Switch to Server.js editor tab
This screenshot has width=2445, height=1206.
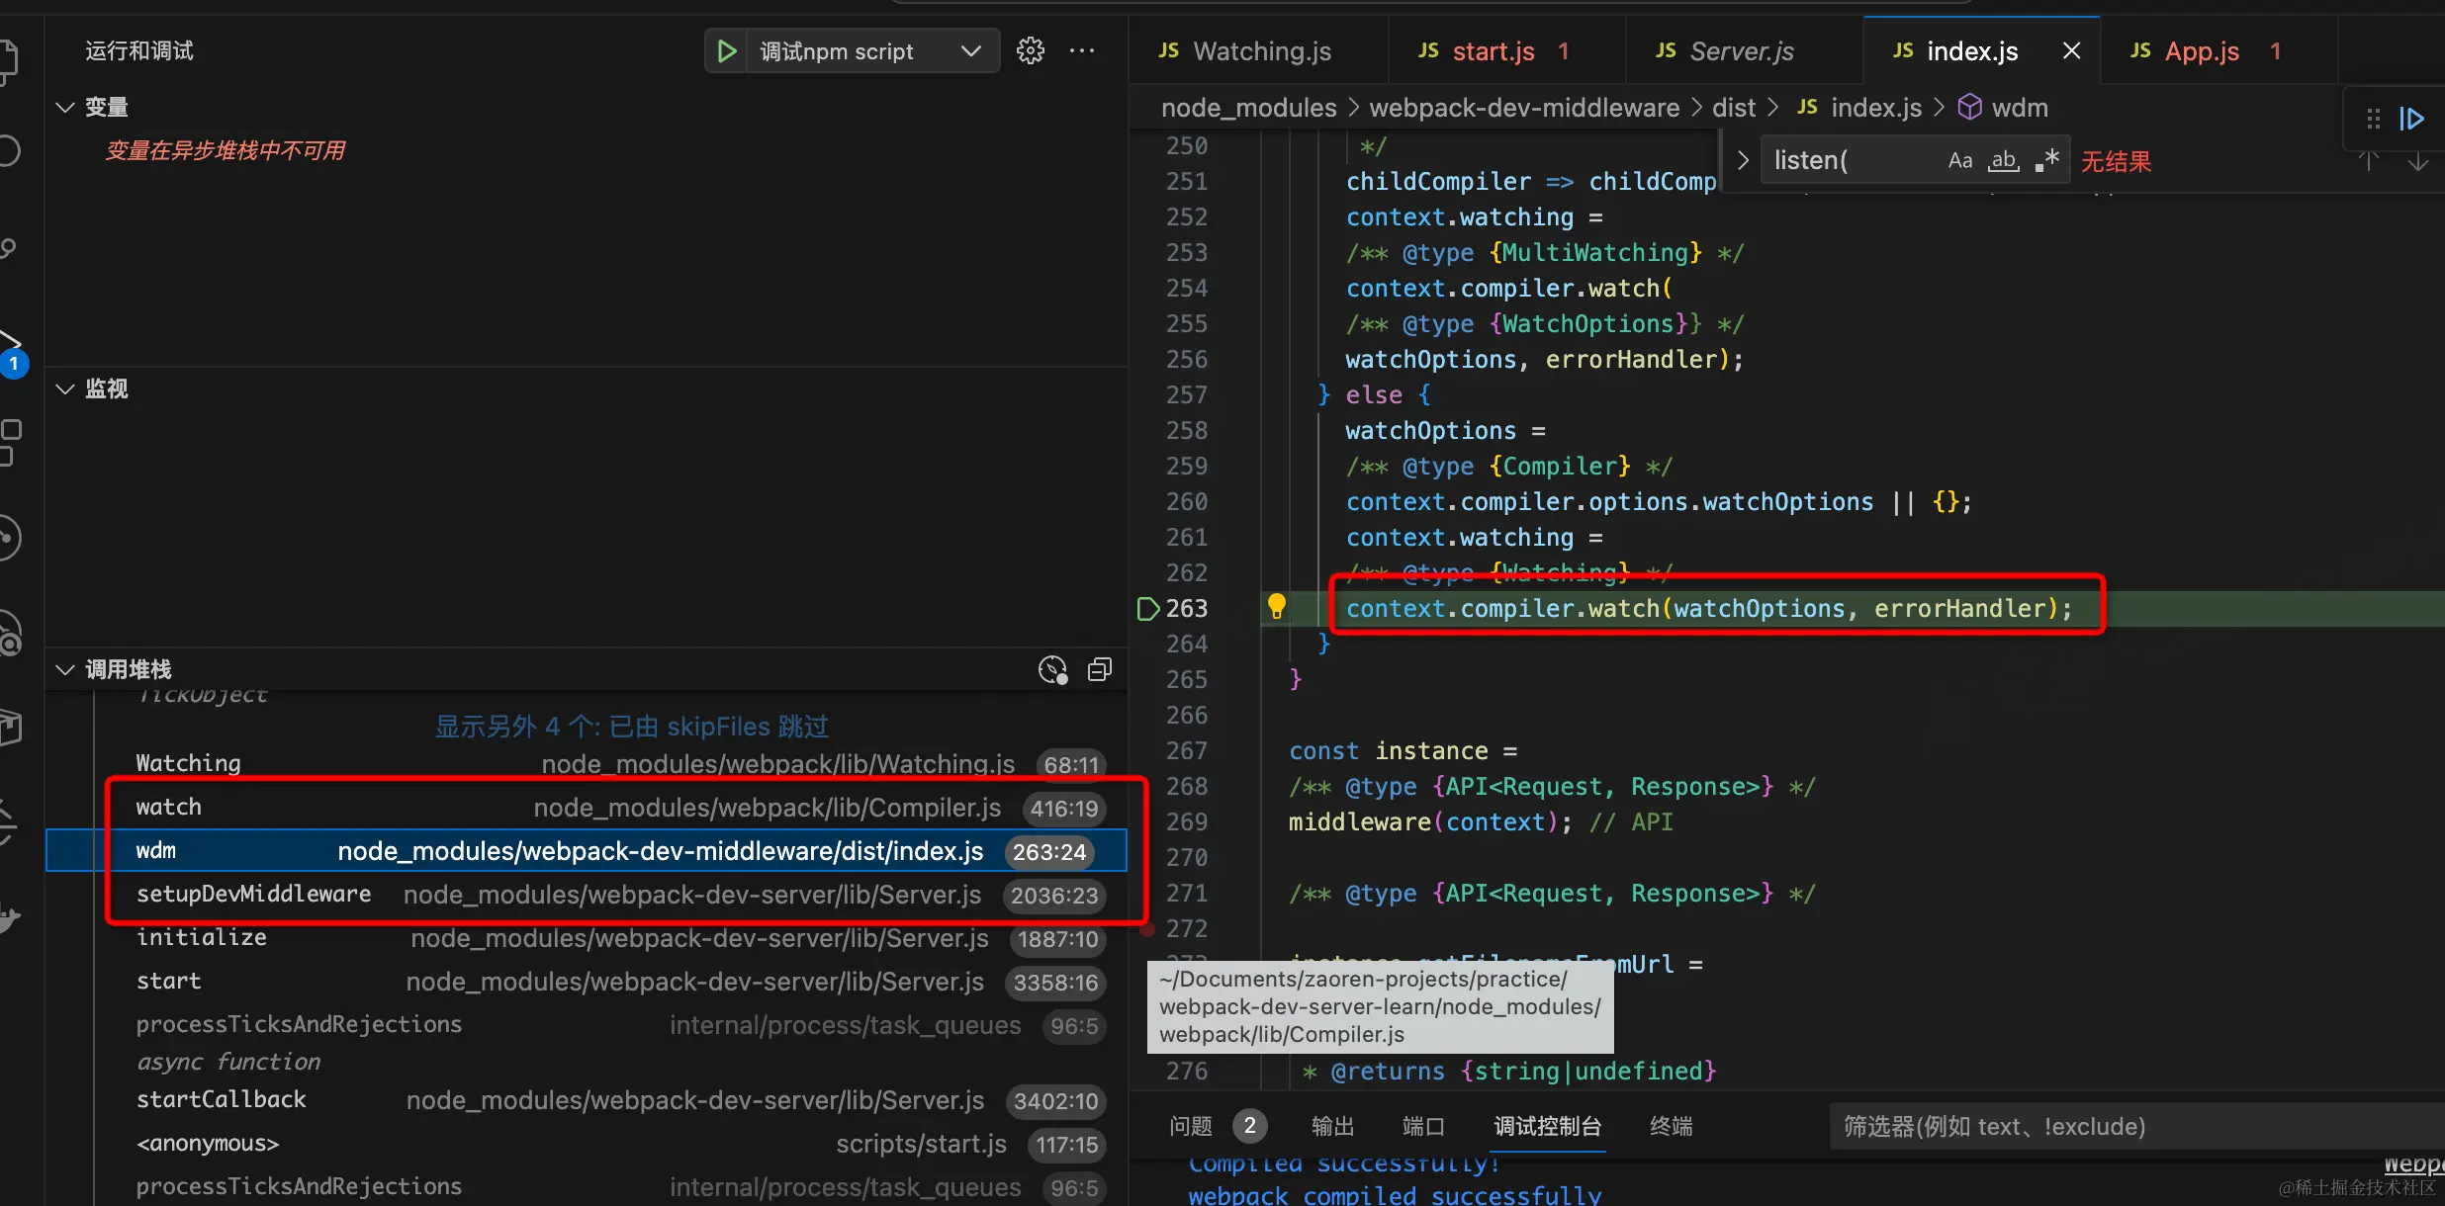point(1741,51)
